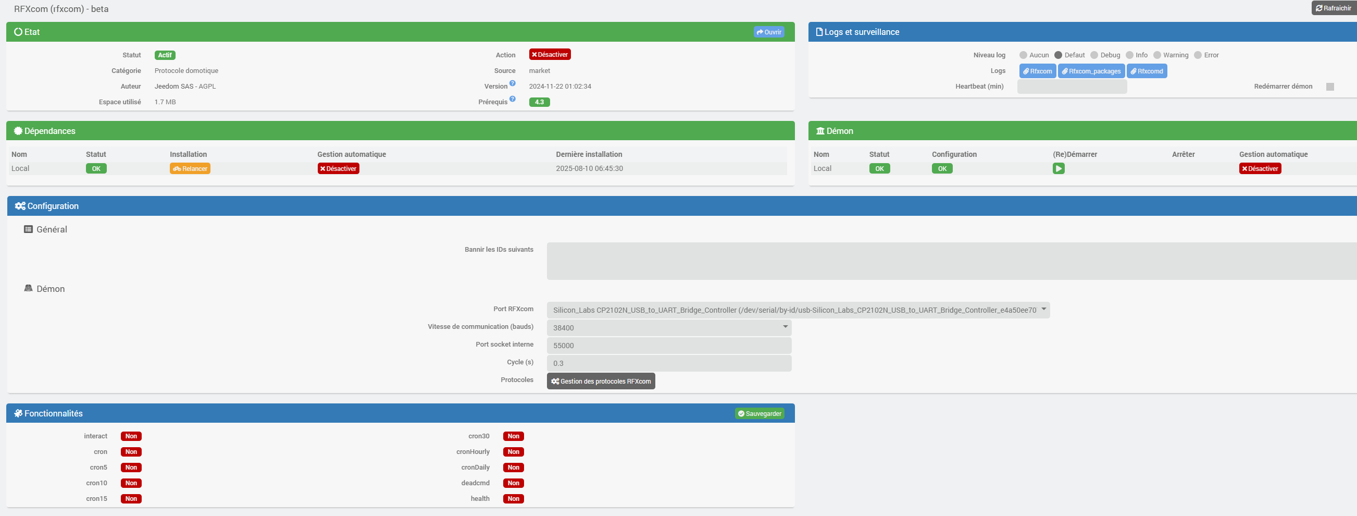Click the Jeedom SAS - AGPL author value

pos(185,87)
